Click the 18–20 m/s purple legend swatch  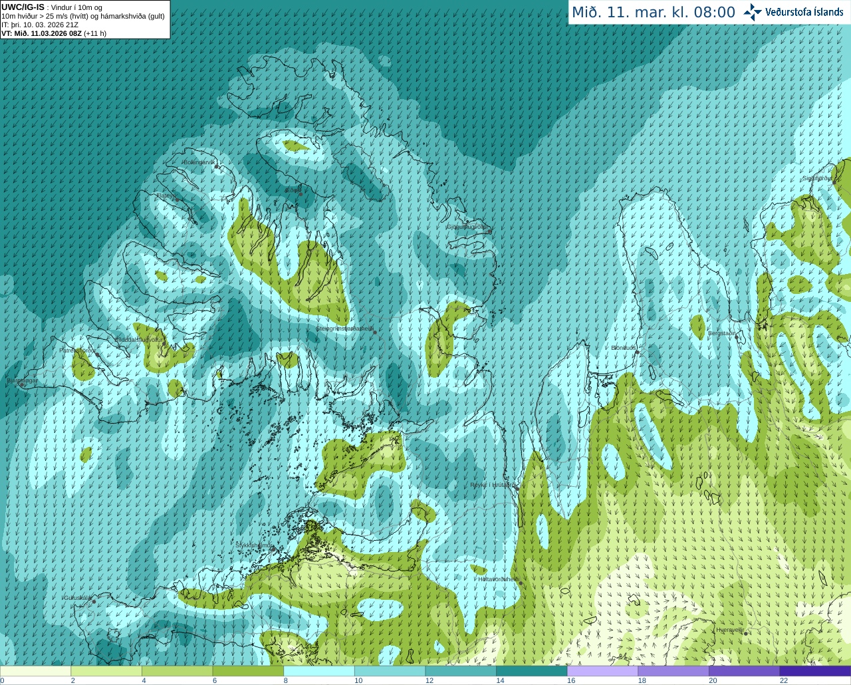pyautogui.click(x=673, y=671)
